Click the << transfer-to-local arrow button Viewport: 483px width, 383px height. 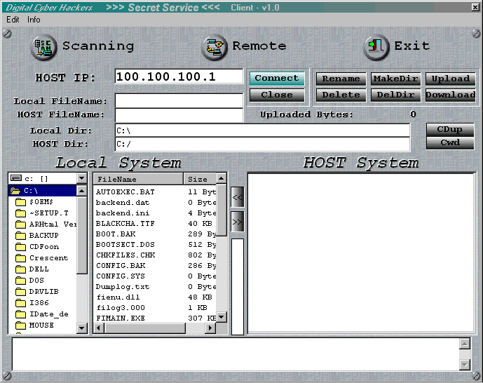click(x=237, y=198)
